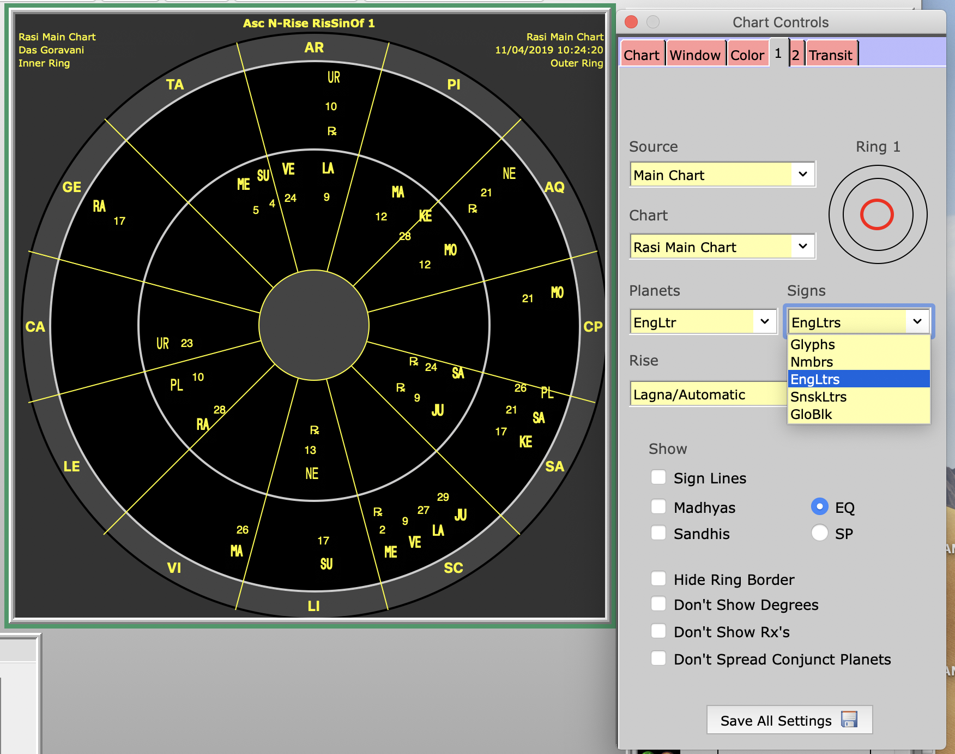955x754 pixels.
Task: Switch to the Transit tab
Action: (x=830, y=55)
